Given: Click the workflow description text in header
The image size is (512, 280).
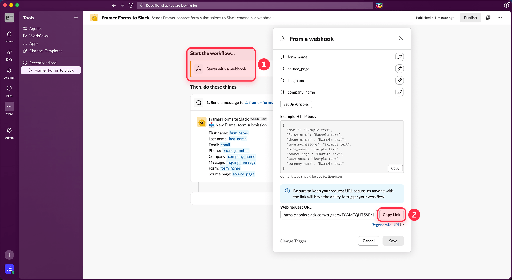Looking at the screenshot, I should (213, 18).
